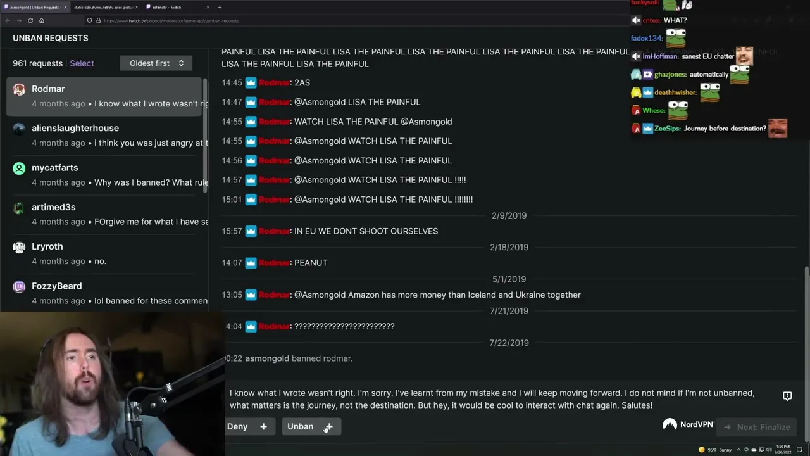810x456 pixels.
Task: Switch to the asmongold Unban Requests tab
Action: tap(35, 7)
